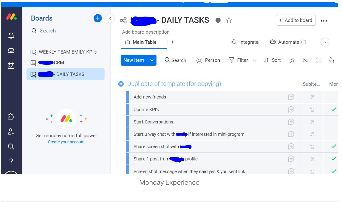Click the Add board description field
342x202 pixels.
(x=146, y=32)
